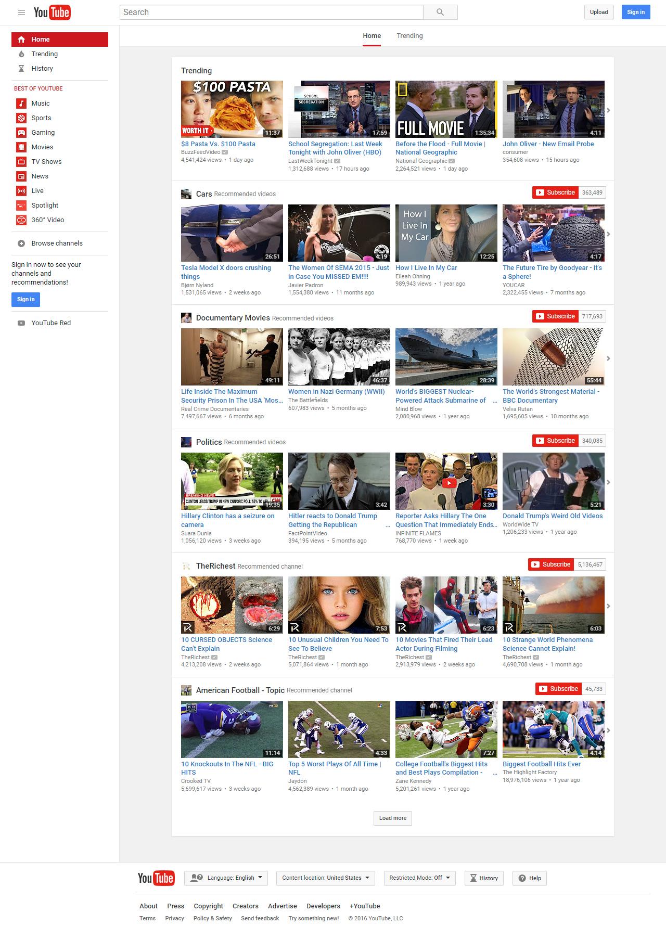
Task: Open 360° Video icon in sidebar
Action: point(21,220)
